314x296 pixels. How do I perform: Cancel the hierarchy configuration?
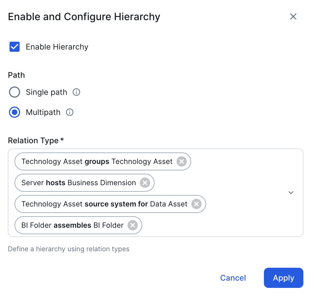(233, 278)
